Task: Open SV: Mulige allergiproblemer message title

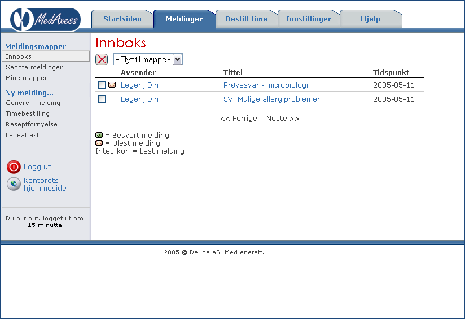Action: tap(271, 99)
